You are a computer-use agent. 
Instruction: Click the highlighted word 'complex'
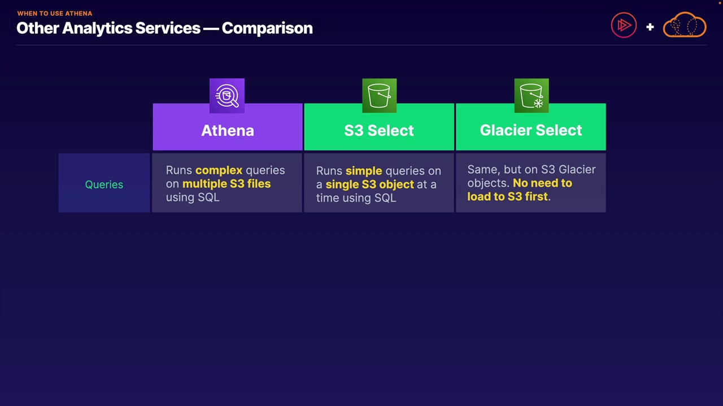219,170
